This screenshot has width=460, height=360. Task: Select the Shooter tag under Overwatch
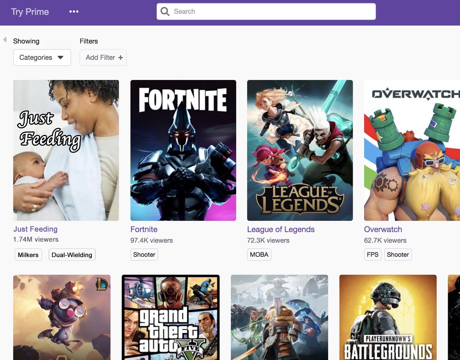pos(398,254)
